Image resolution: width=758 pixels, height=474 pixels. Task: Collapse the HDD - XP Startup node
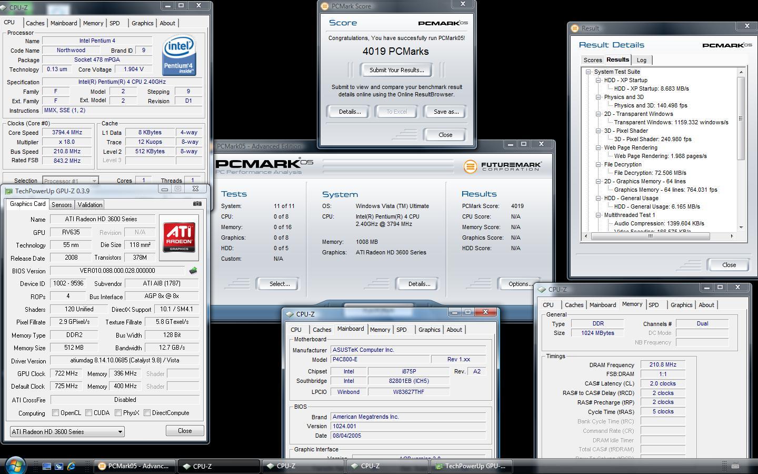click(x=599, y=80)
